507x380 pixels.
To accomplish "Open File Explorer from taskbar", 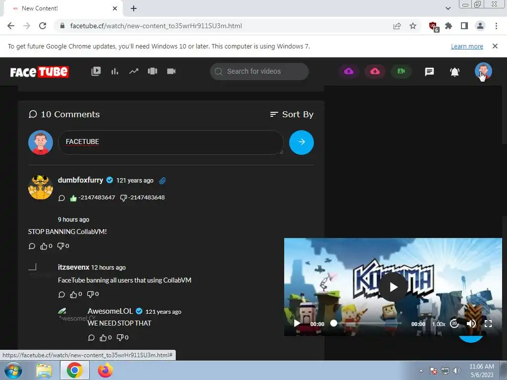I will [44, 371].
